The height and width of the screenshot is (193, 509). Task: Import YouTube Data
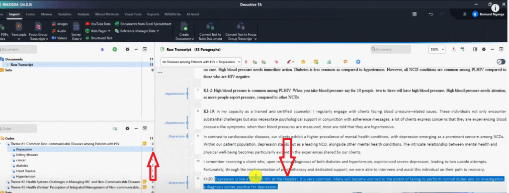point(98,24)
